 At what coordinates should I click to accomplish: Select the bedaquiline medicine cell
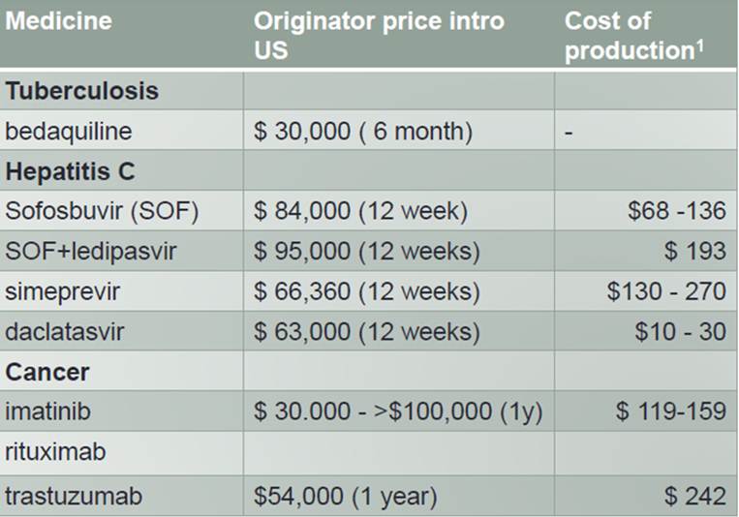pyautogui.click(x=66, y=132)
